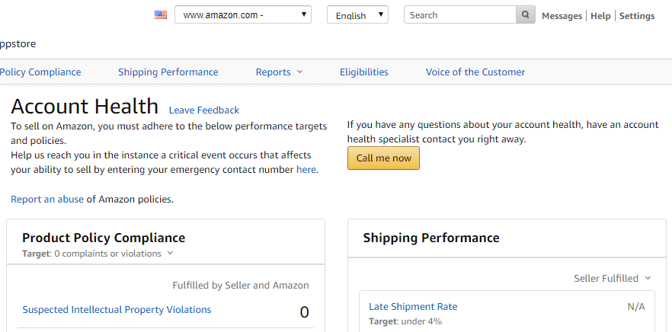Open Suspected Intellectual Property Violations link

(x=117, y=310)
